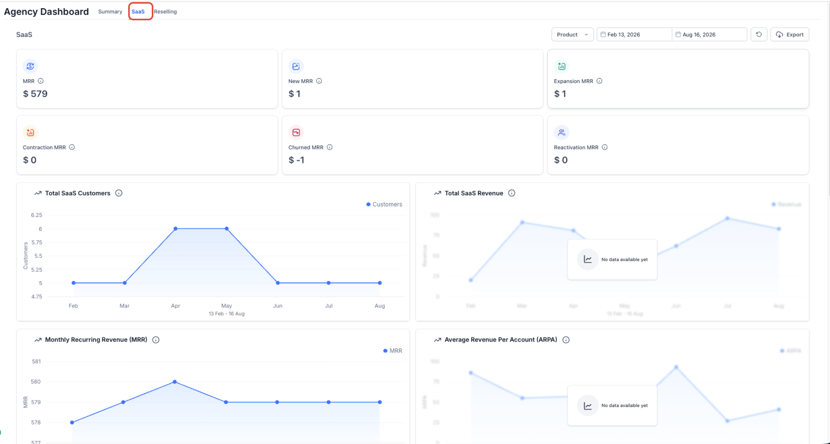Open the Aug 16, 2026 end date picker
The height and width of the screenshot is (444, 830).
coord(709,35)
